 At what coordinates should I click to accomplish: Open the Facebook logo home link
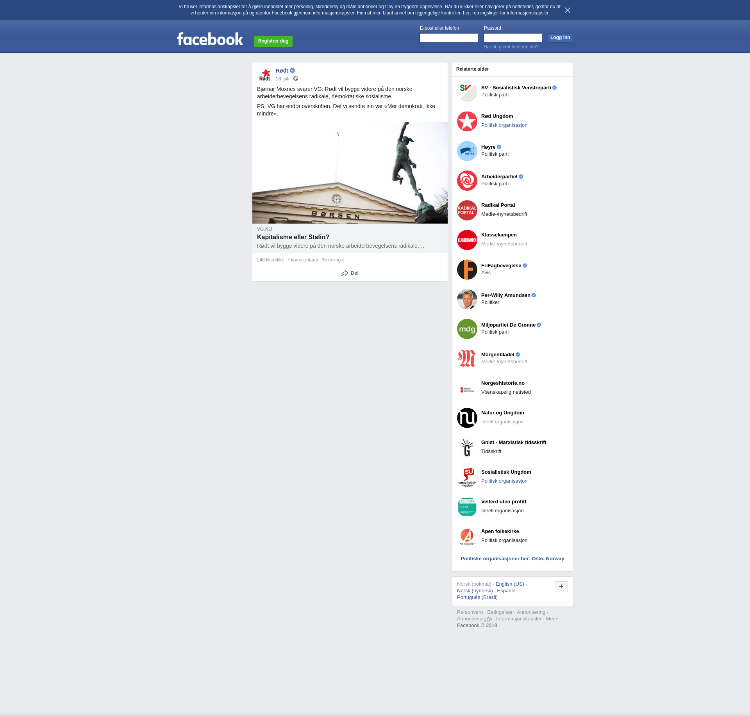210,39
